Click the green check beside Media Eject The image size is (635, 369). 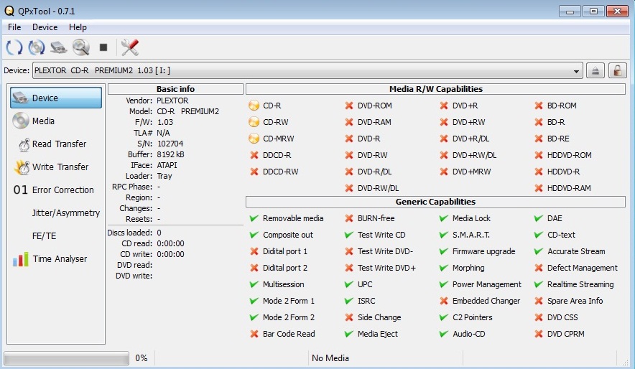348,334
